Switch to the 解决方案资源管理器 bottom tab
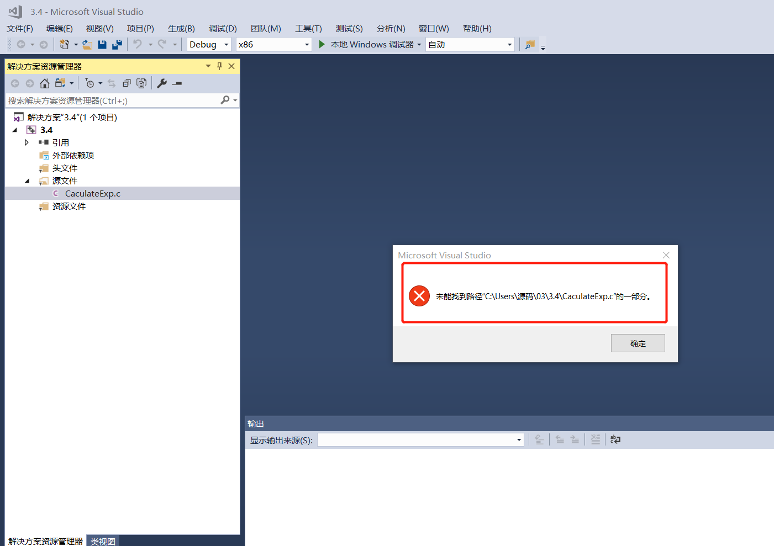This screenshot has width=774, height=546. (45, 541)
